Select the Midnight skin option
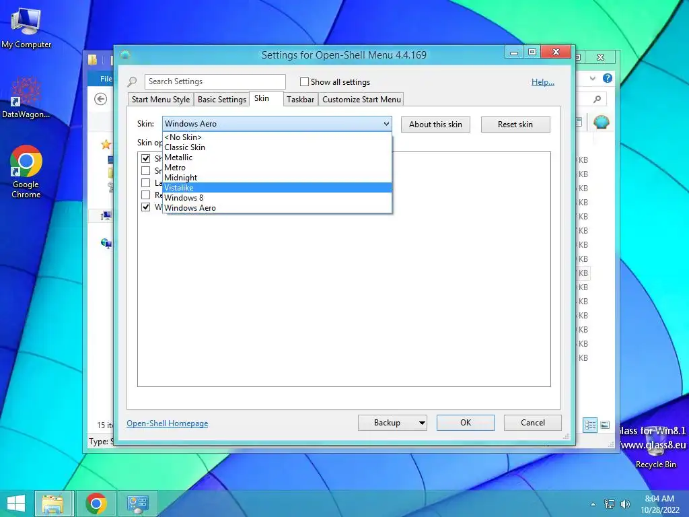 (x=277, y=178)
